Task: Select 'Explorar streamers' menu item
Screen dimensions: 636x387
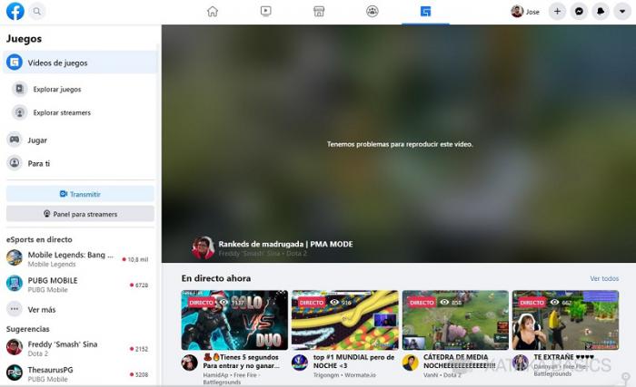Action: pyautogui.click(x=62, y=112)
